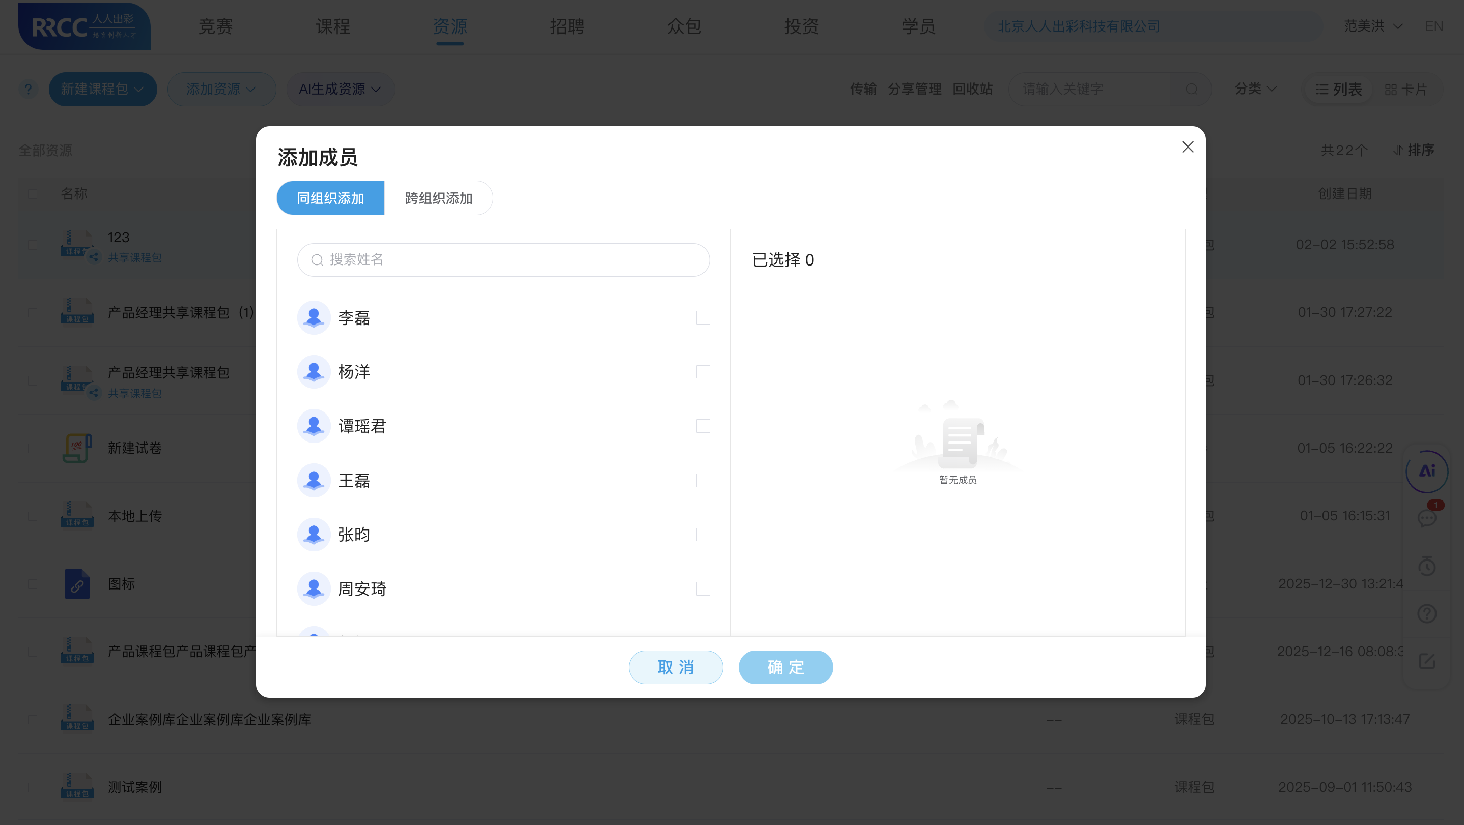
Task: Click the 确定 confirm button
Action: coord(785,667)
